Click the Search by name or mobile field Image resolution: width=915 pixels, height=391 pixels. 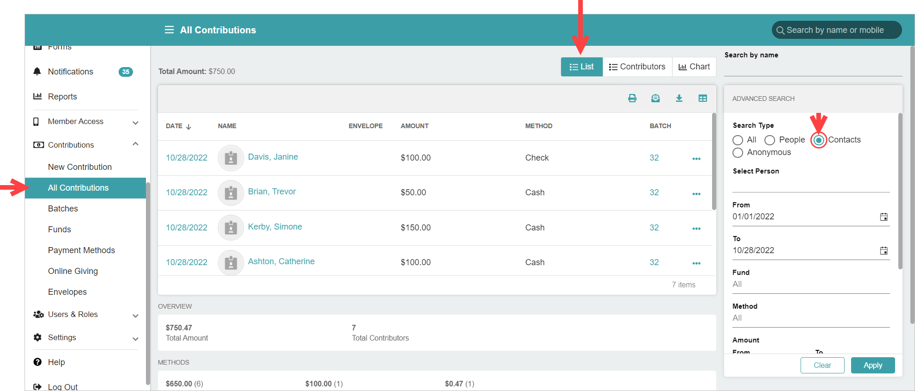837,30
